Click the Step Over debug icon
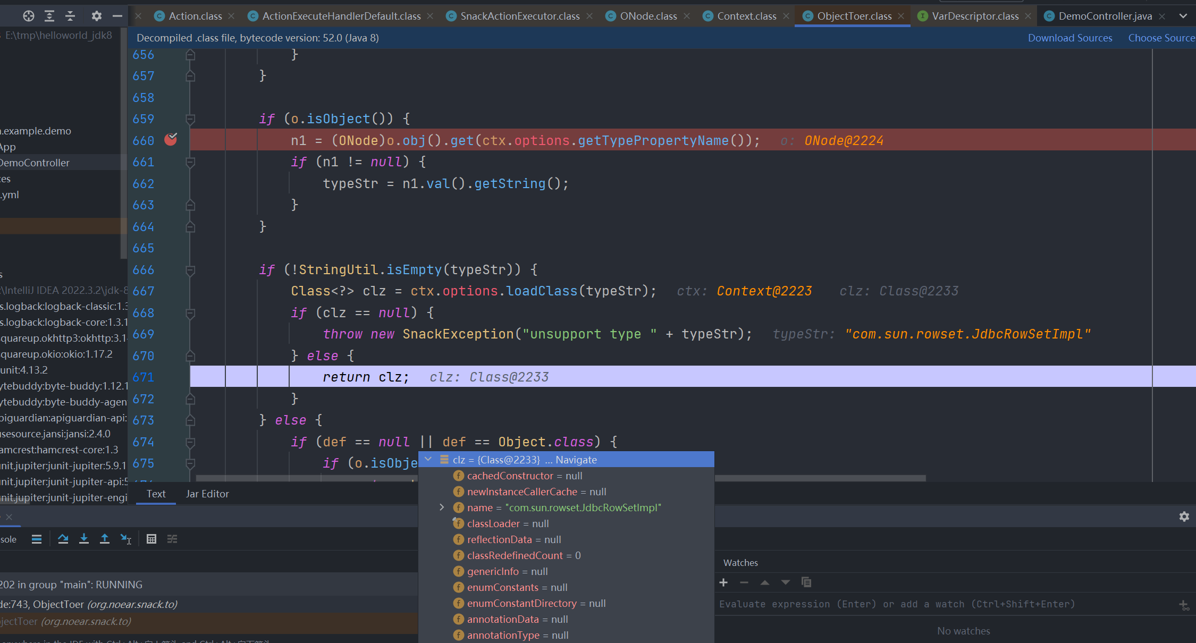Viewport: 1196px width, 643px height. pyautogui.click(x=63, y=539)
